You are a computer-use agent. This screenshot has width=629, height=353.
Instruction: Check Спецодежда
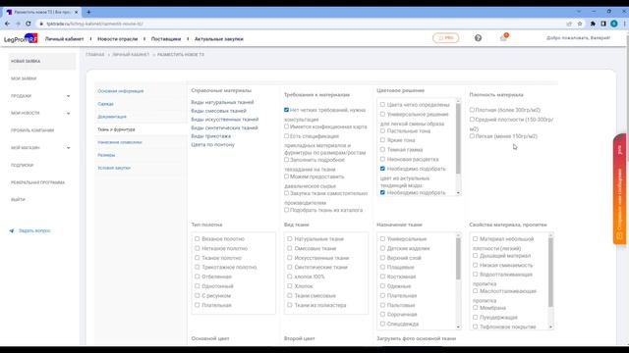[x=382, y=324]
